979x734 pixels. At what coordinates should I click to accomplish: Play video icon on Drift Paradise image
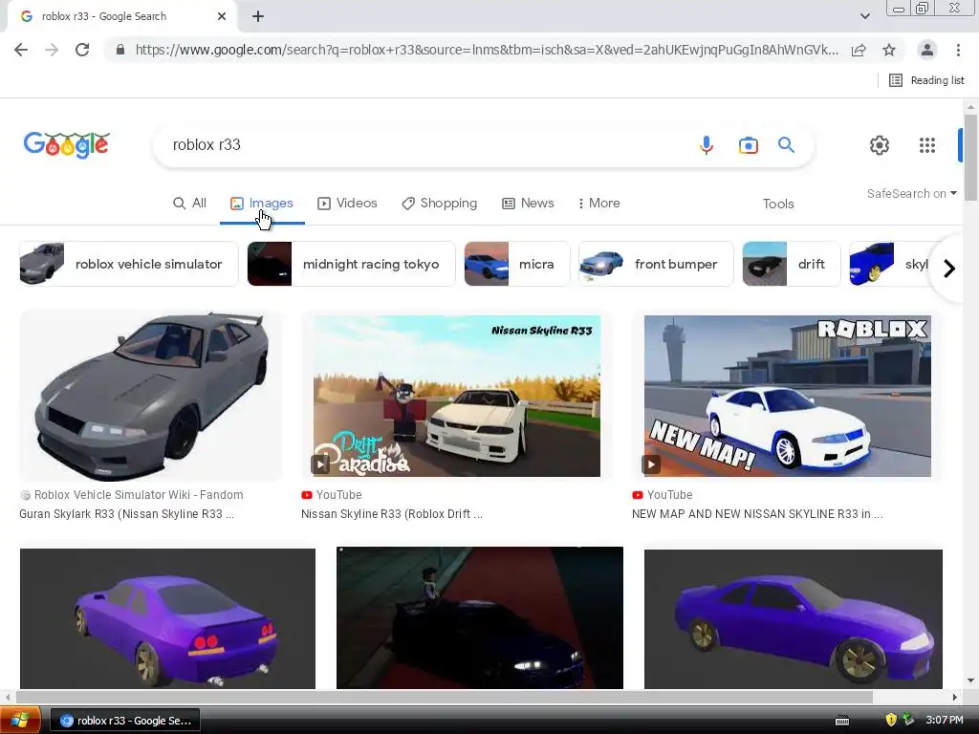click(x=320, y=464)
